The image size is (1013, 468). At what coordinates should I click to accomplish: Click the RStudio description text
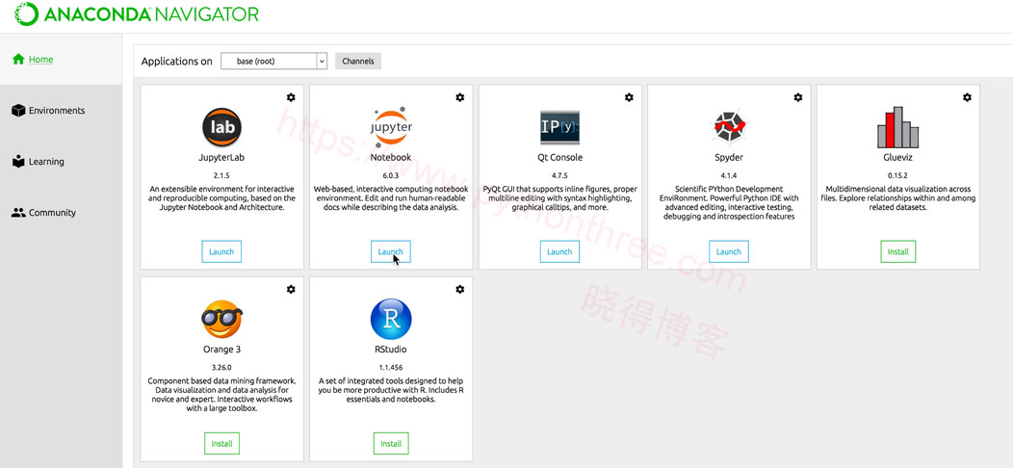[391, 390]
